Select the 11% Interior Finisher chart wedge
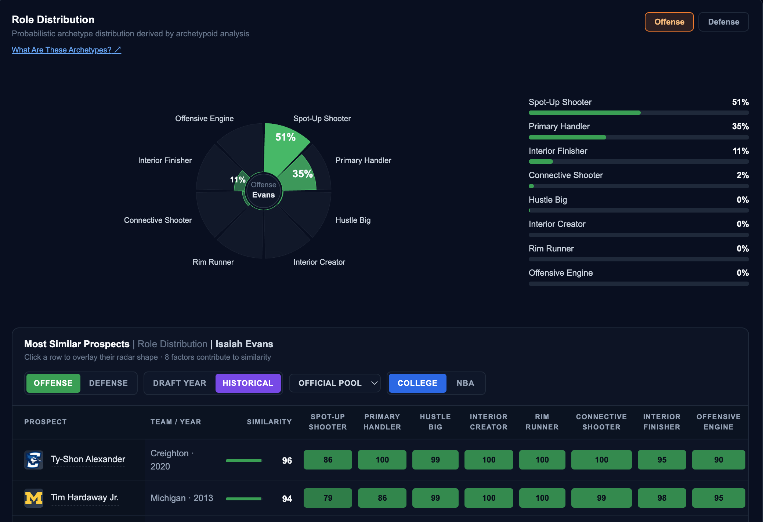 coord(241,181)
